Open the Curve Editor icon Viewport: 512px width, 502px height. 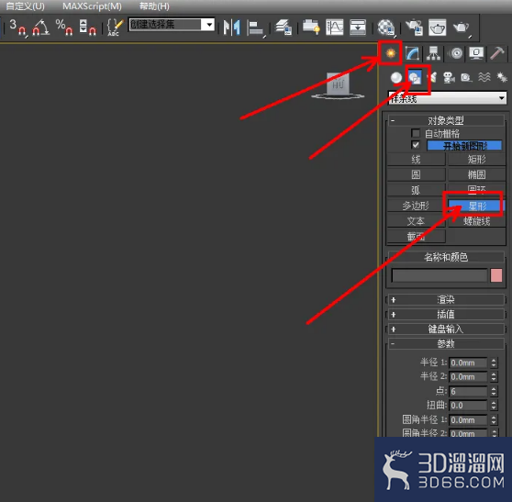(x=335, y=28)
